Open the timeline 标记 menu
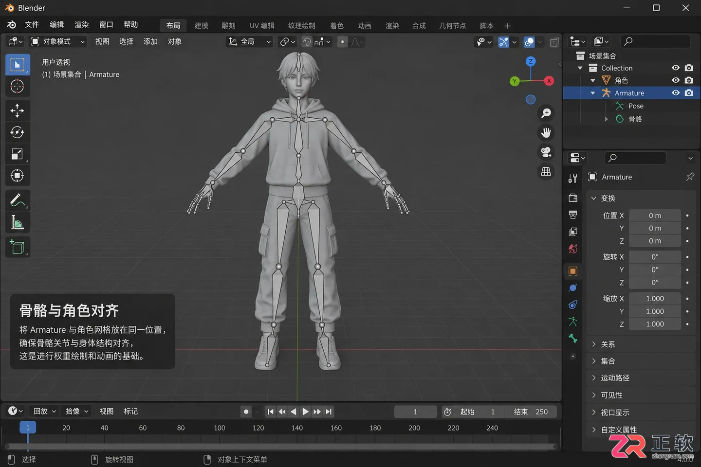Image resolution: width=701 pixels, height=467 pixels. point(130,412)
